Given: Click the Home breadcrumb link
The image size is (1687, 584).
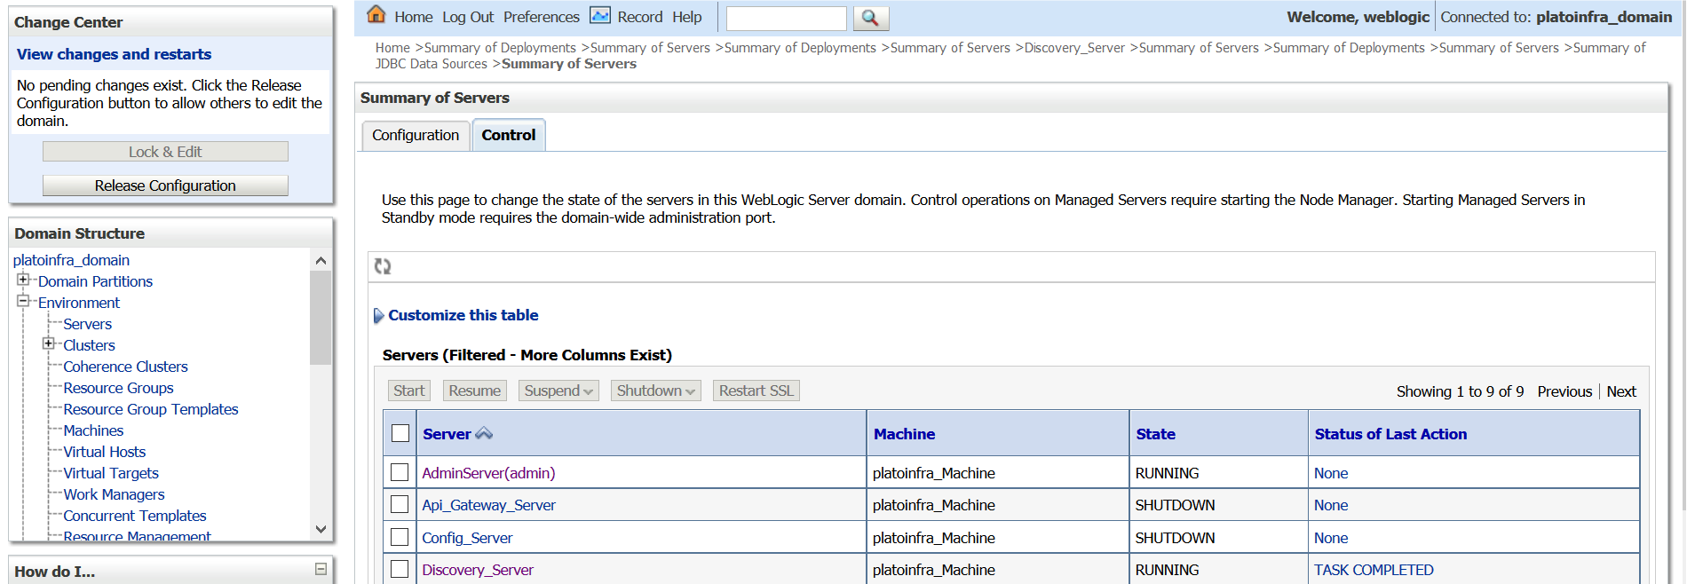Looking at the screenshot, I should pos(392,48).
